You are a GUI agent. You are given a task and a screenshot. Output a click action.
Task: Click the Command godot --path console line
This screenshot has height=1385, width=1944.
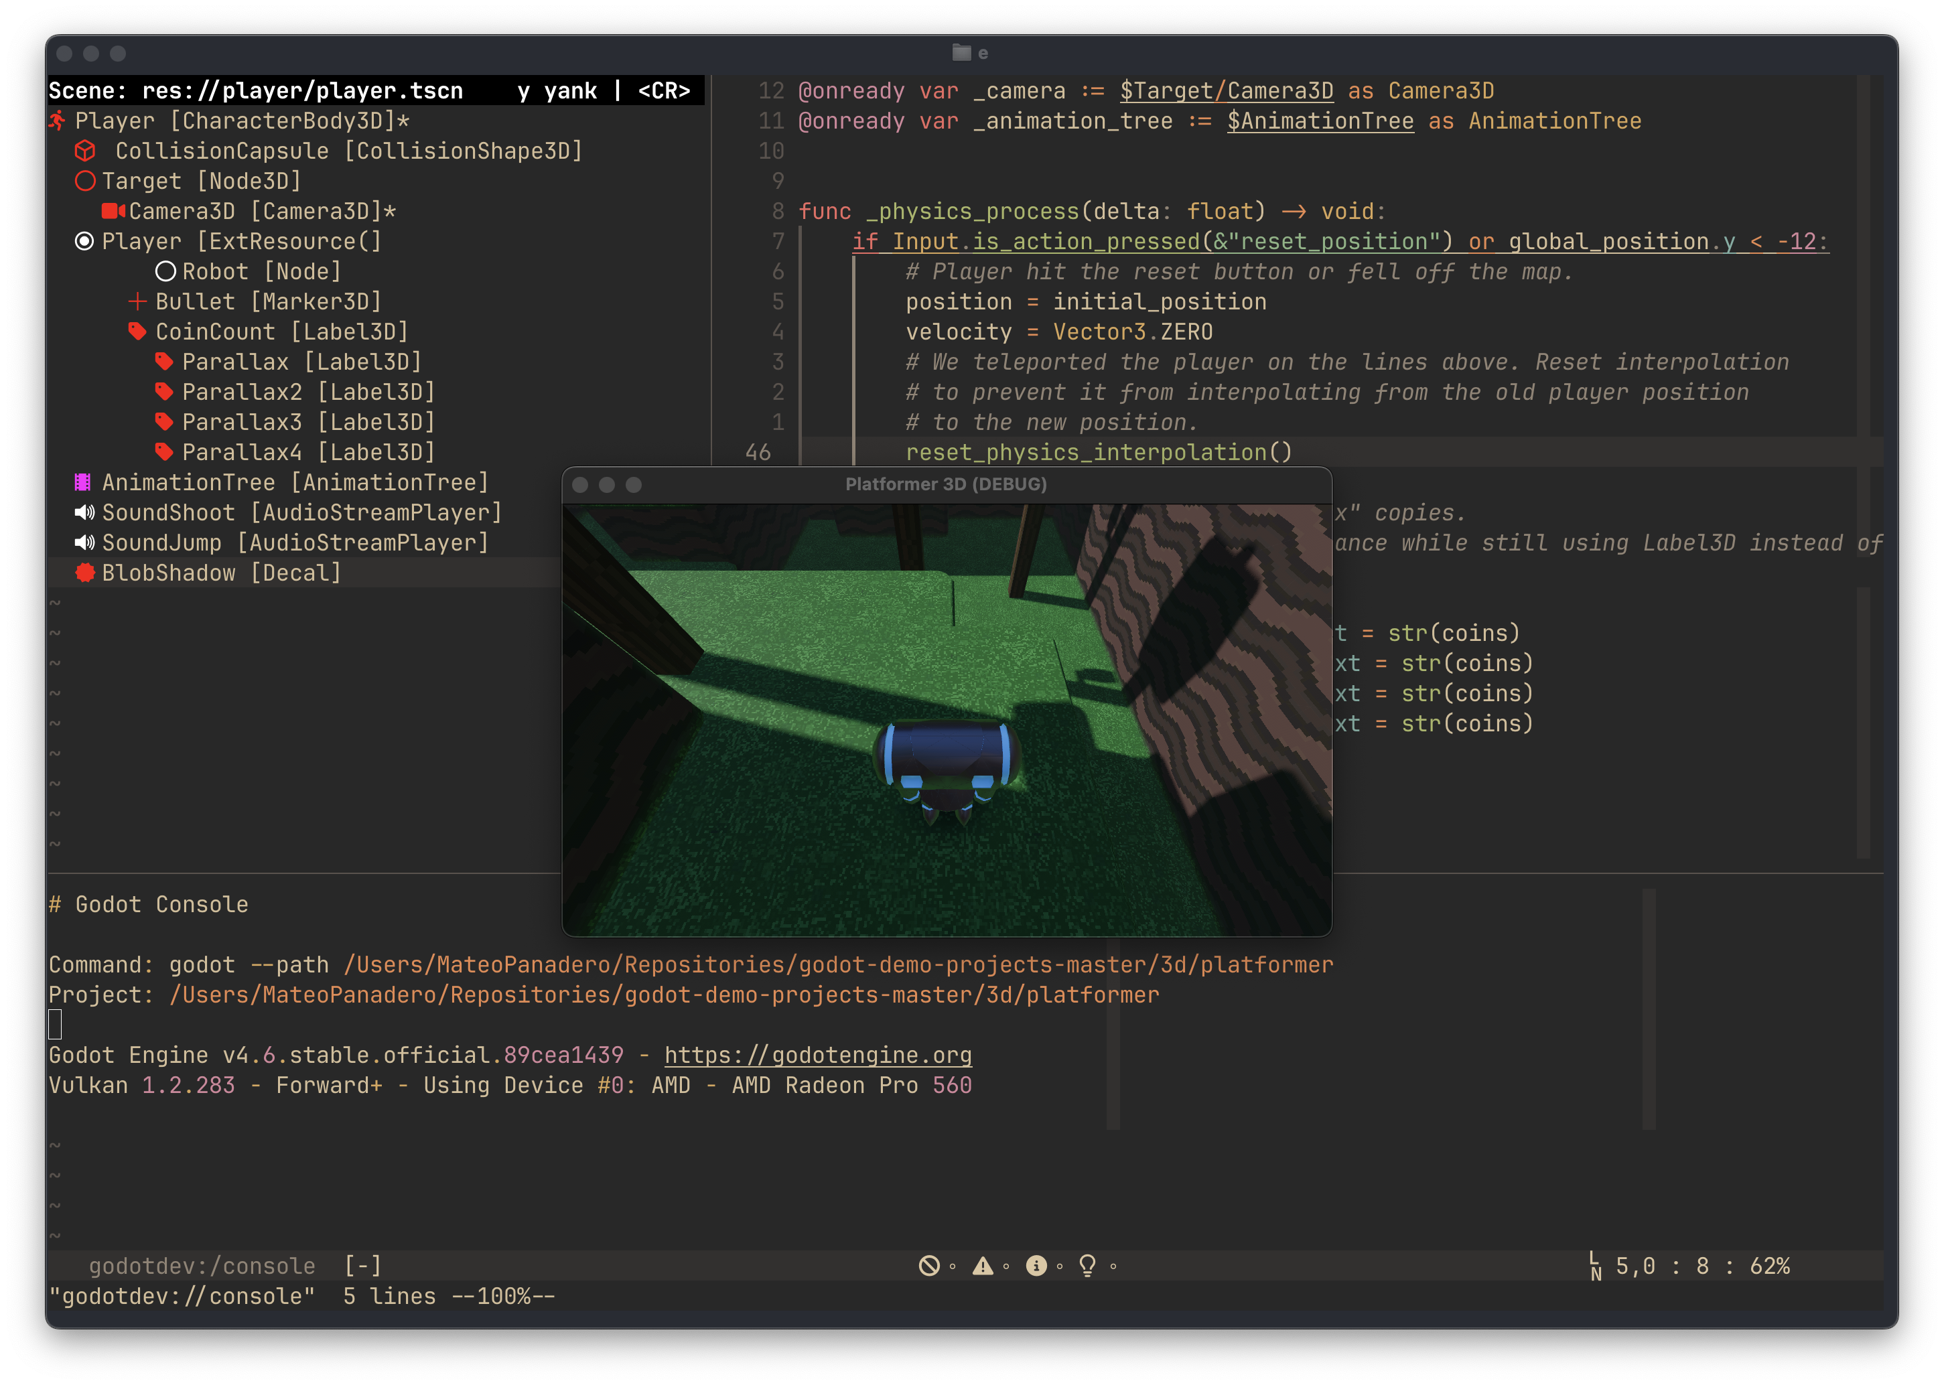click(x=690, y=964)
